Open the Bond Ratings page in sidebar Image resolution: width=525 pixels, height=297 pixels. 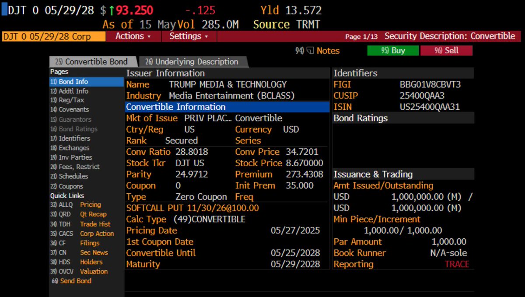click(x=73, y=129)
